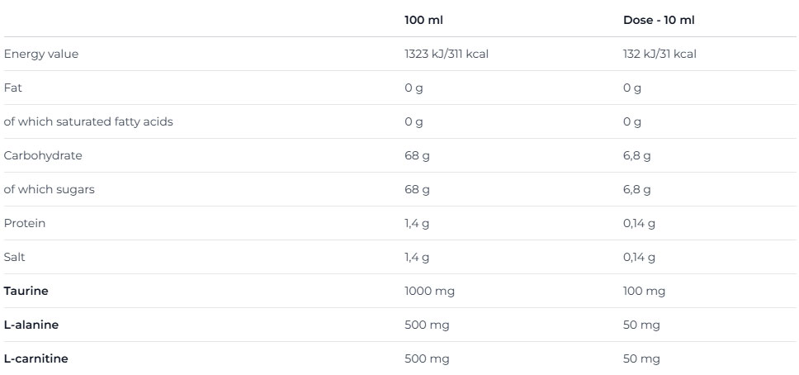This screenshot has width=799, height=375.
Task: Click 'of which saturated fatty acids' label
Action: [88, 122]
